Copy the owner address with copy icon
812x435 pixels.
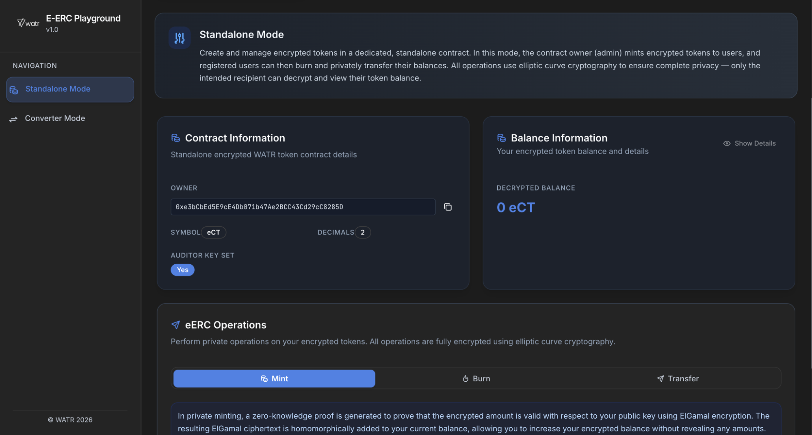click(x=448, y=207)
